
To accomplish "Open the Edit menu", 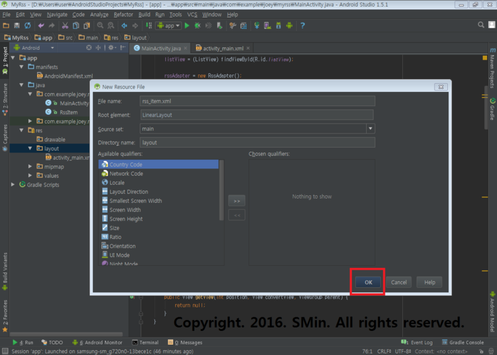I will 20,15.
